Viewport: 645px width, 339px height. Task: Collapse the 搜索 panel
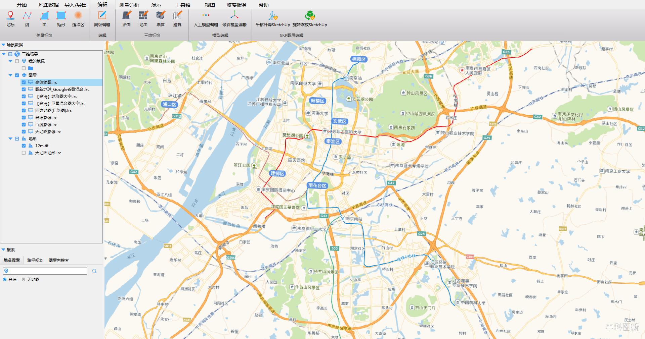pos(3,249)
